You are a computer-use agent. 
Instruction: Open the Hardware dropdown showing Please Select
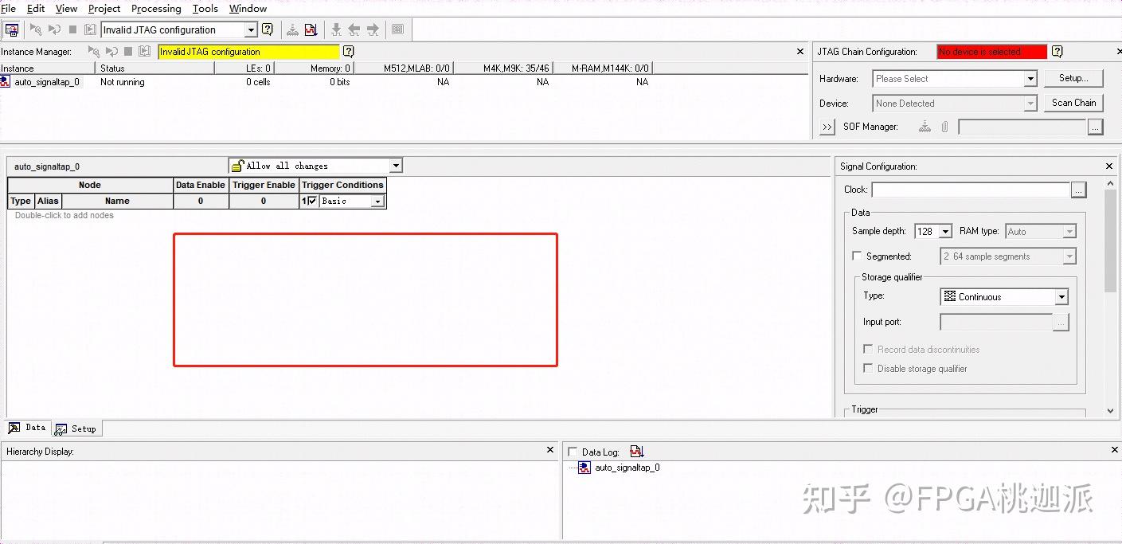(954, 79)
